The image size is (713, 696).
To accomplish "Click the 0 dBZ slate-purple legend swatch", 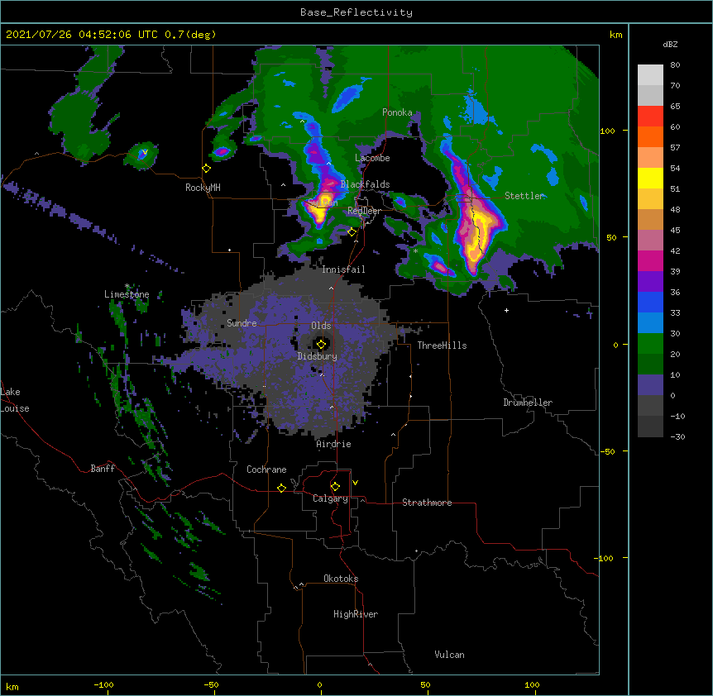I will coord(650,385).
